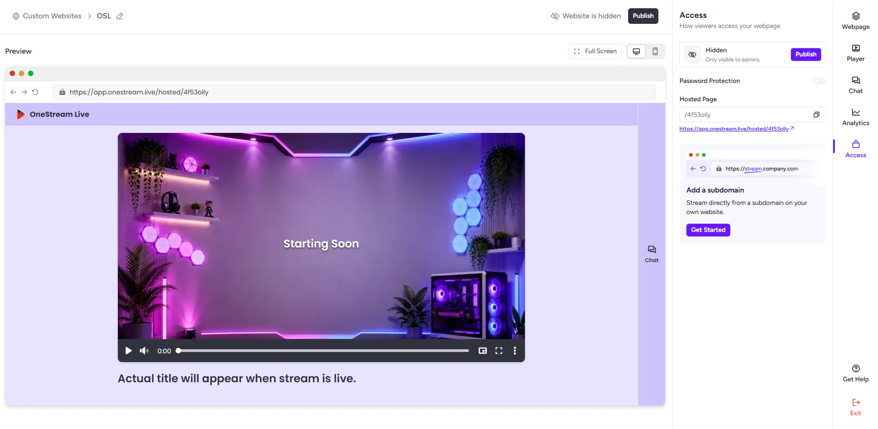This screenshot has width=878, height=429.
Task: Enter video fullscreen mode
Action: 499,351
